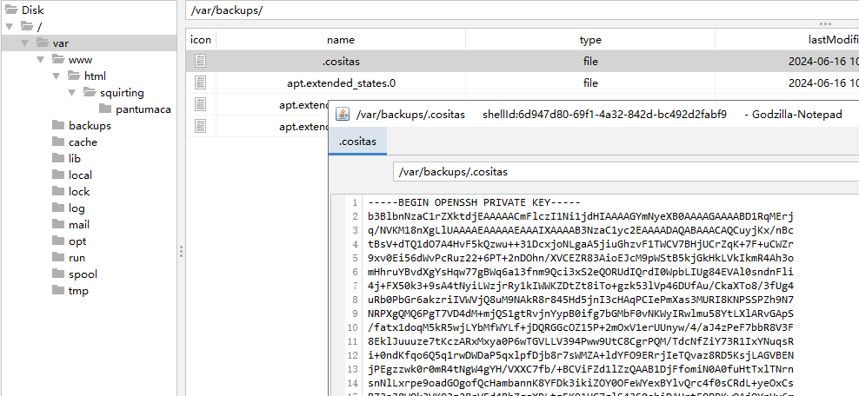Image resolution: width=859 pixels, height=396 pixels.
Task: Click the spool folder icon
Action: click(x=58, y=274)
